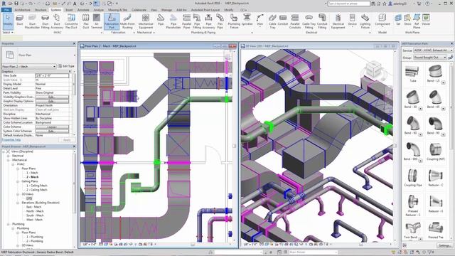Select the Modify tool in the ribbon
Image resolution: width=455 pixels, height=256 pixels.
point(8,21)
